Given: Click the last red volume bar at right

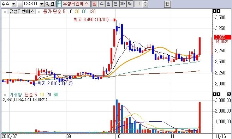Looking at the screenshot, I should (x=200, y=117).
